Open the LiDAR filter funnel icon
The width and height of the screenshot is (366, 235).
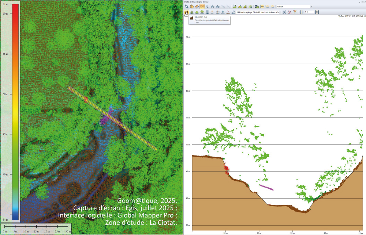(295, 12)
